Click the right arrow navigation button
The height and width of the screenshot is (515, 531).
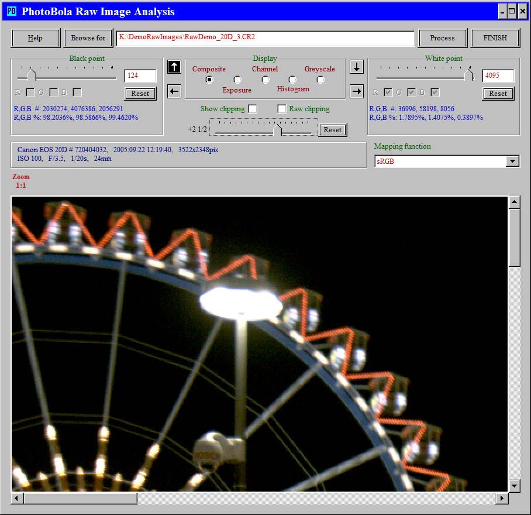click(x=357, y=91)
